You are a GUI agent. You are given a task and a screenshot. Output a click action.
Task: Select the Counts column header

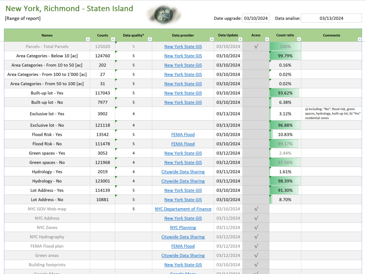coord(102,35)
